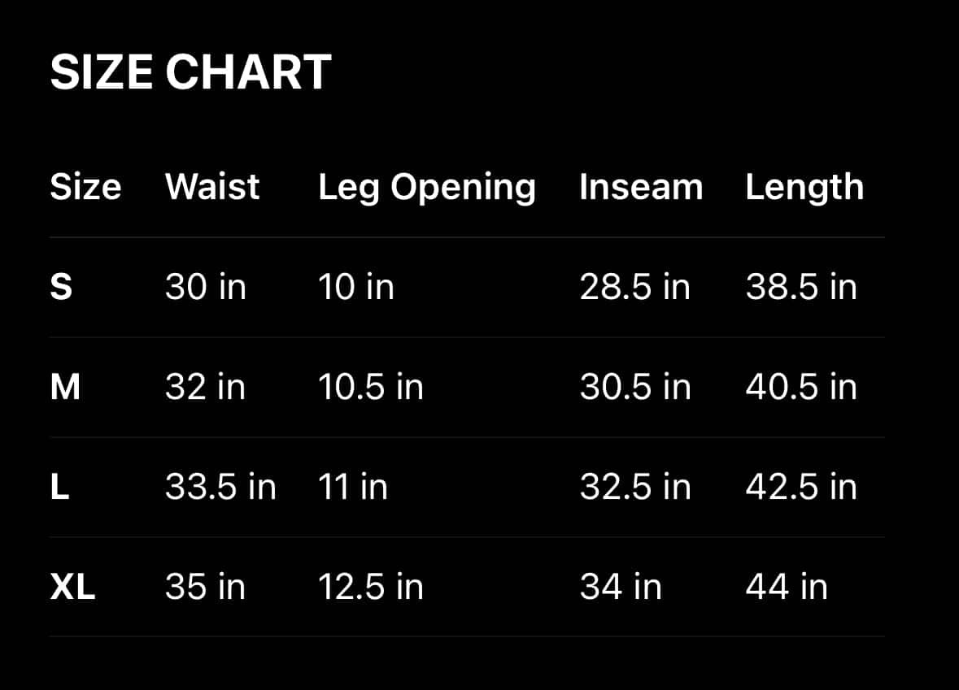Select the Leg Opening column header

tap(427, 188)
